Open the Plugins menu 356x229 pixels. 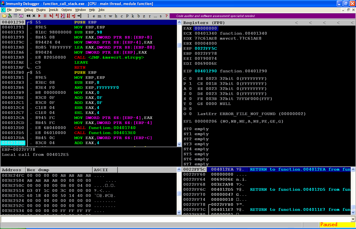(x=41, y=10)
